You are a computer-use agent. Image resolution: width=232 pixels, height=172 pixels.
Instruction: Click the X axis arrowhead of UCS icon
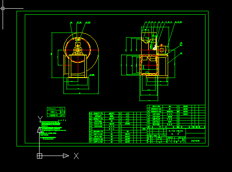[x=66, y=156]
